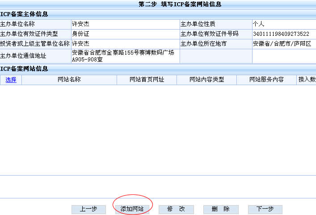Click the 修 改 button
316x215 pixels.
coord(176,209)
